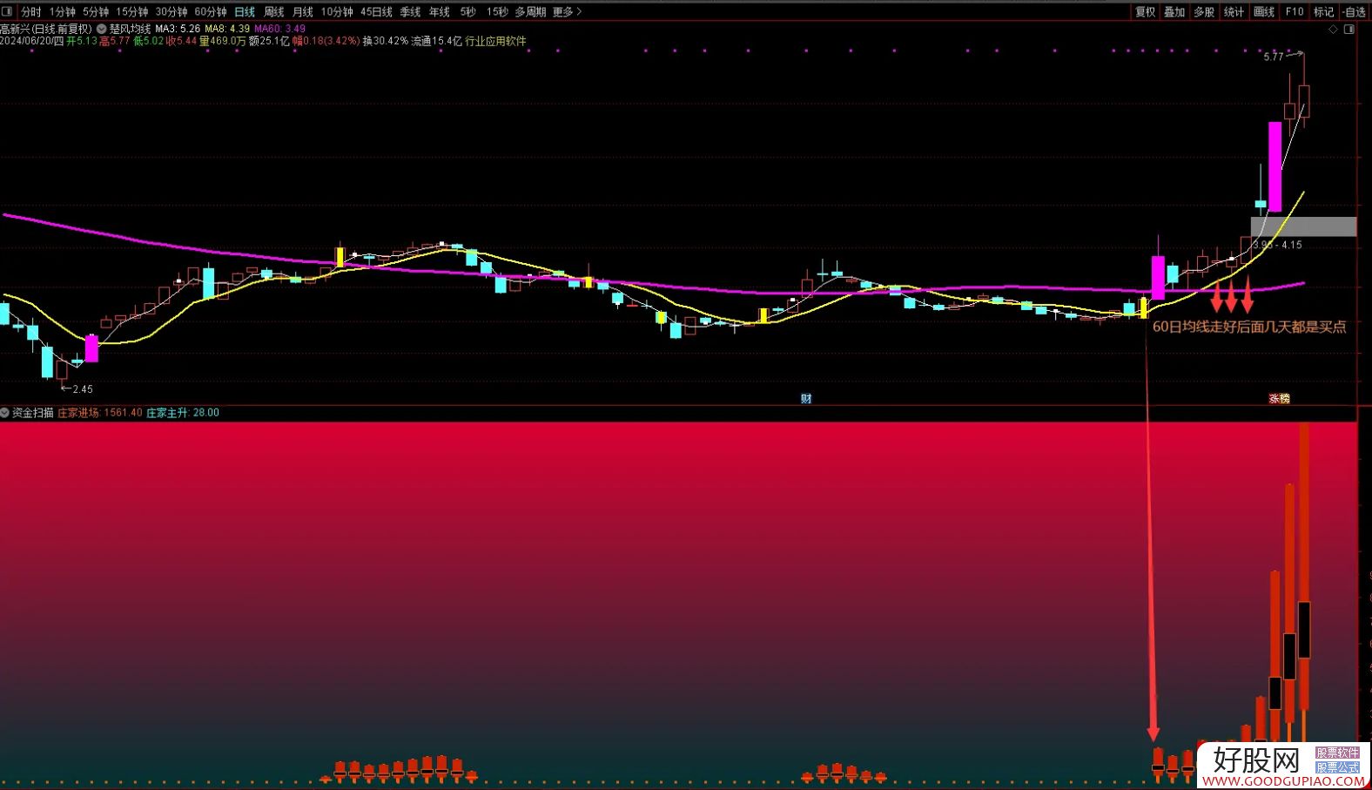
Task: Select the 15秒 period tab
Action: click(497, 11)
